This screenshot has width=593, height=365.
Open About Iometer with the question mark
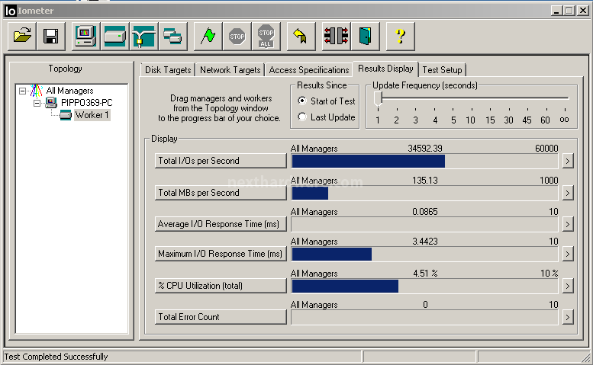pyautogui.click(x=400, y=37)
